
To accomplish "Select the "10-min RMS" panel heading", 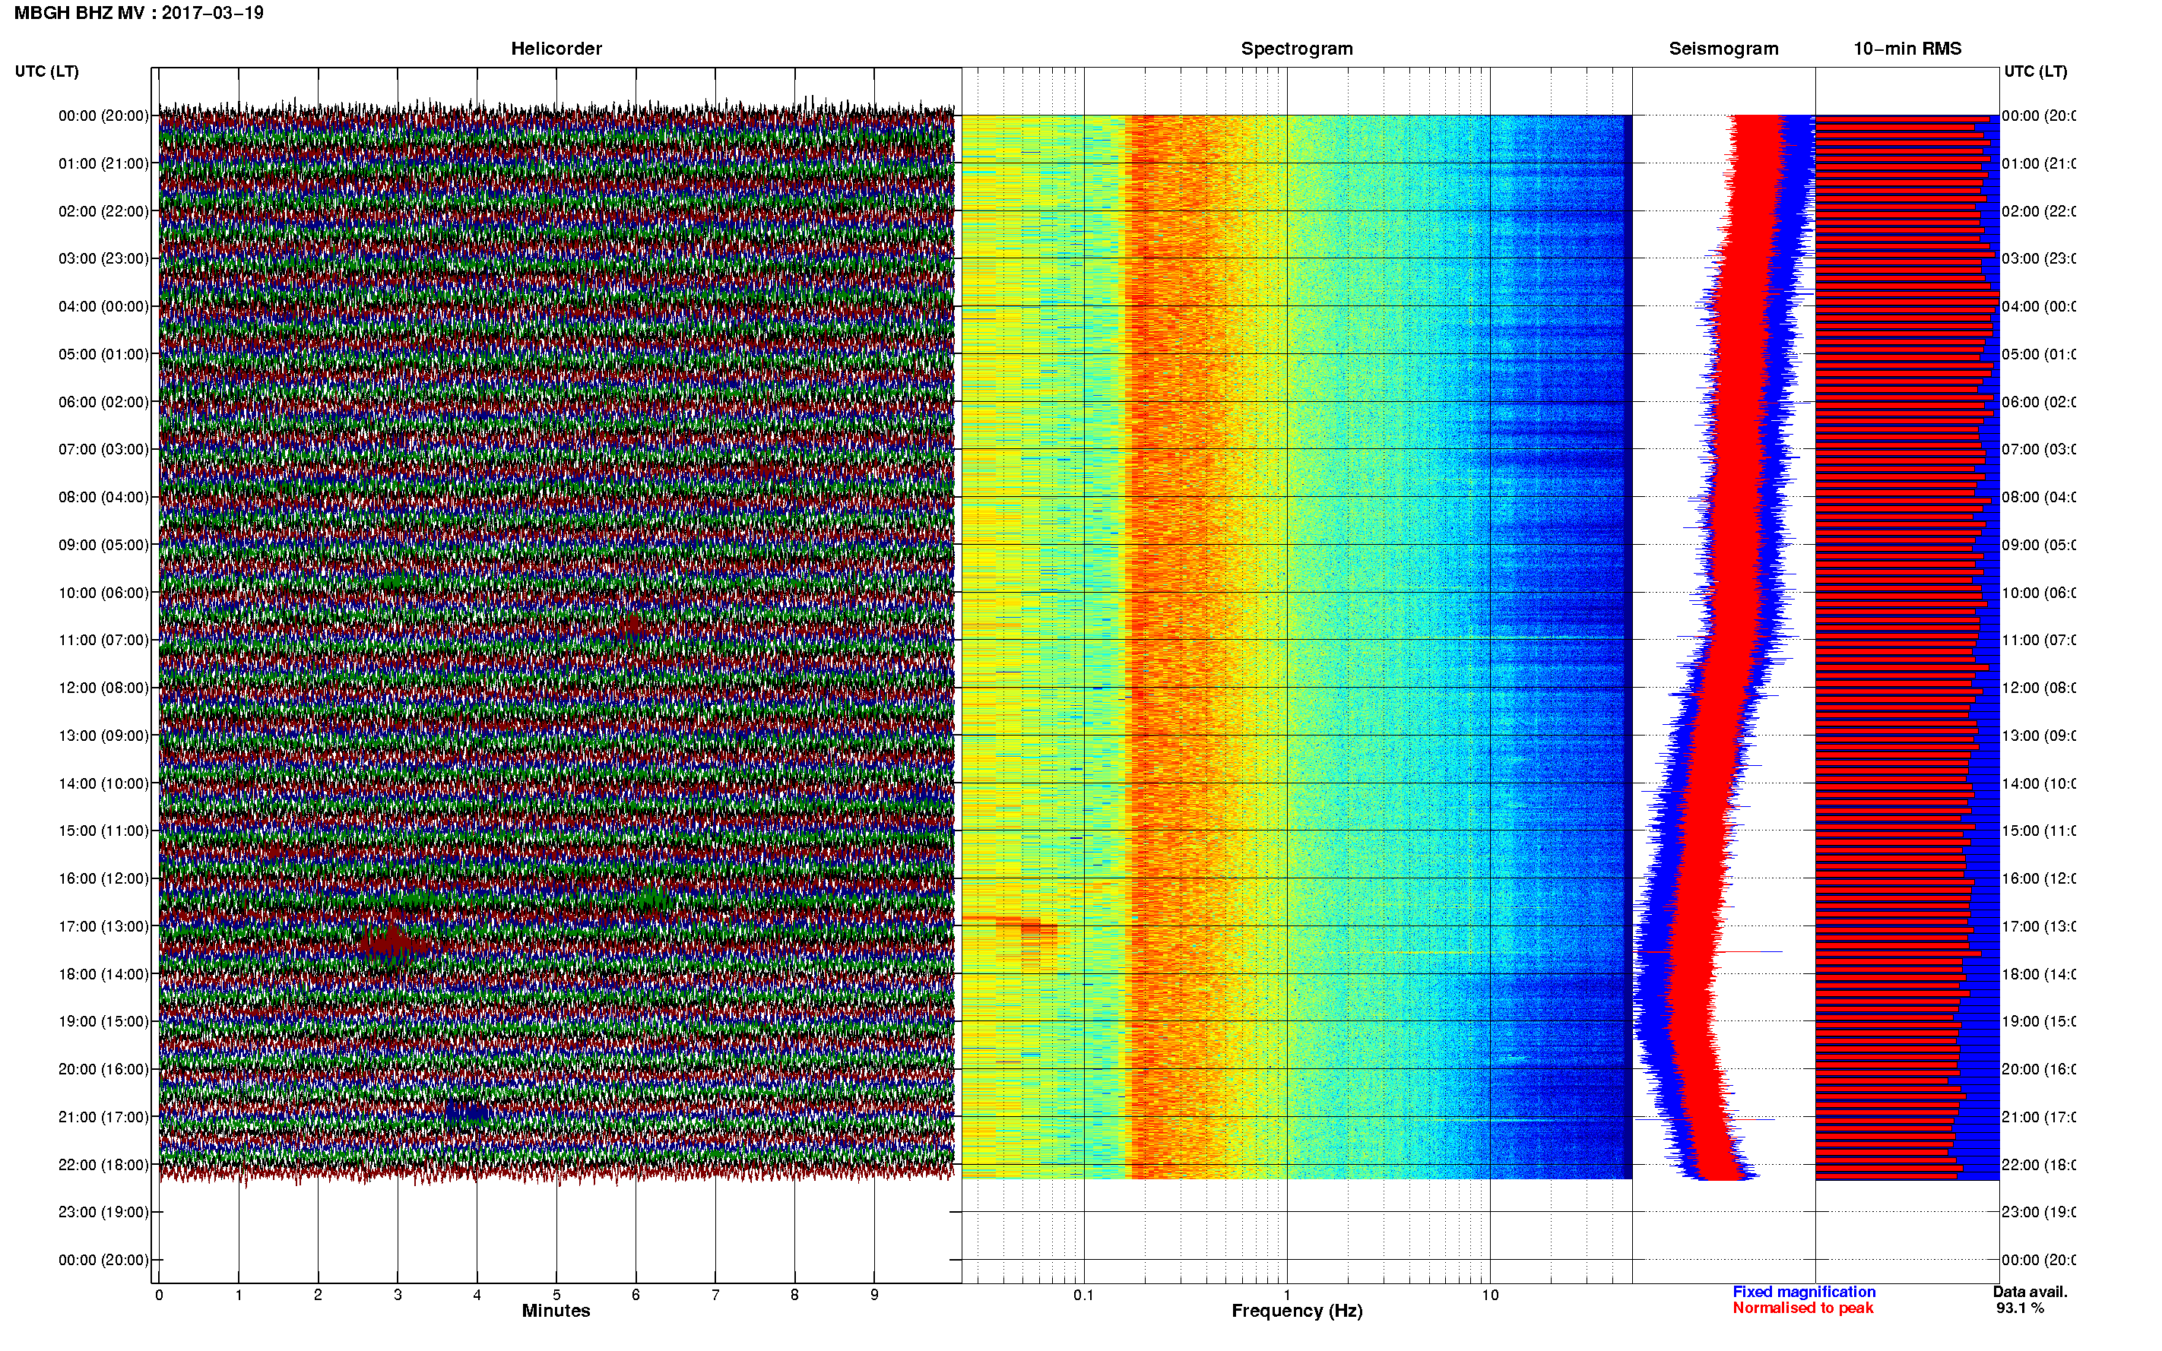I will coord(1907,49).
